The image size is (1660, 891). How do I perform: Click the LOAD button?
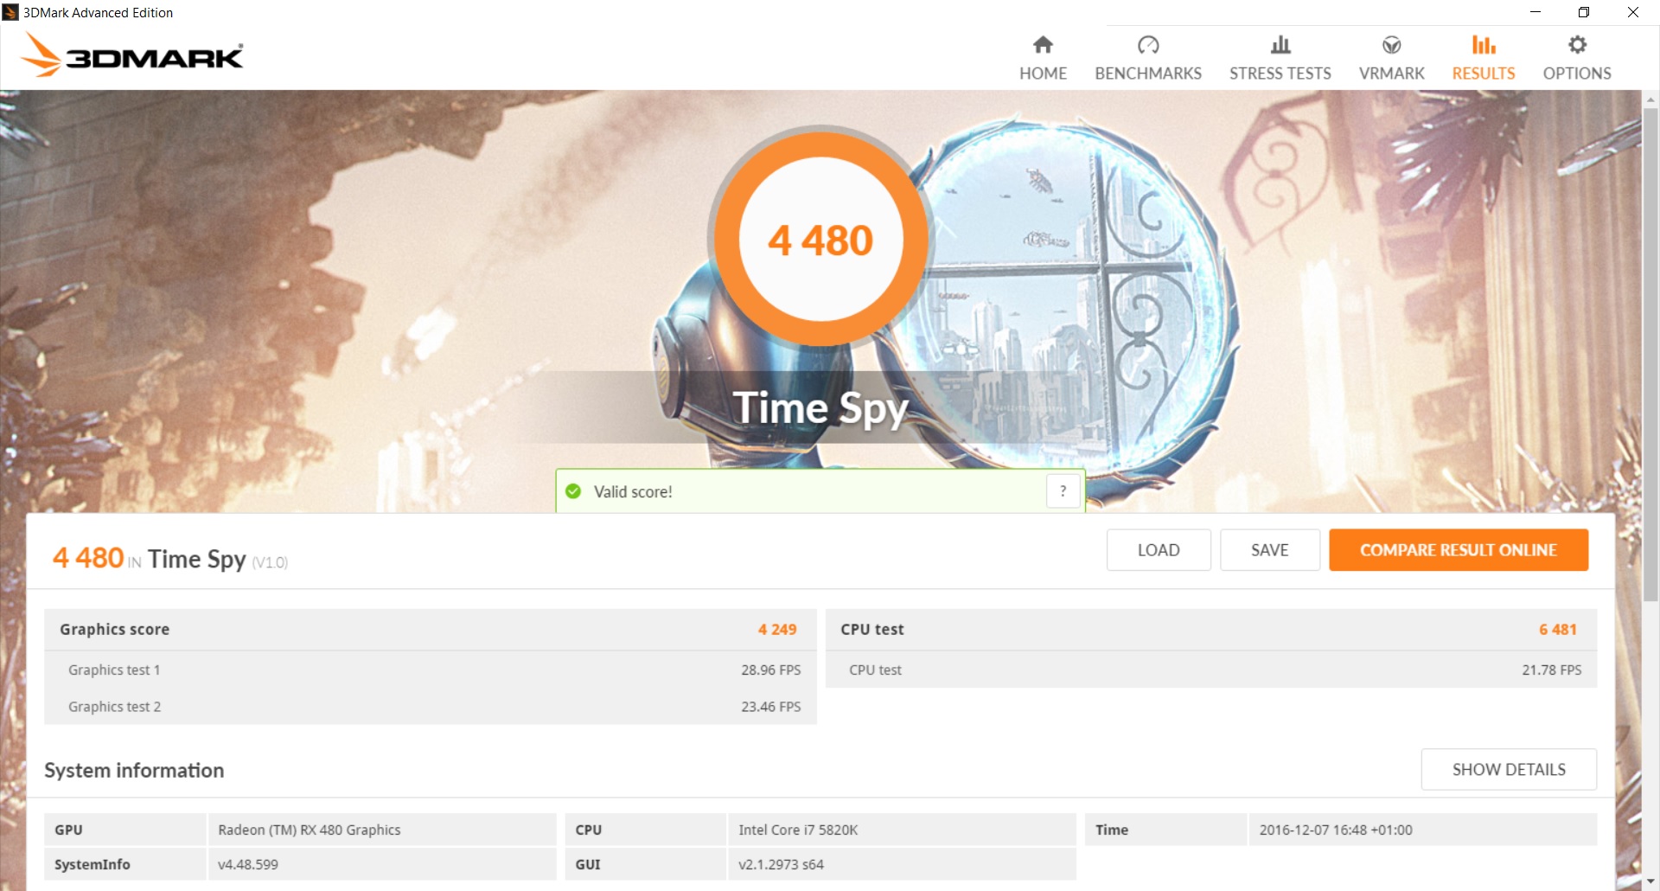1159,550
